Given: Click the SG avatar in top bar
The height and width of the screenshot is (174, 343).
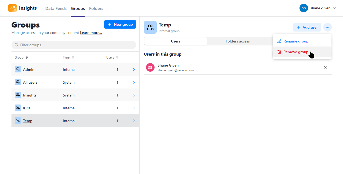Looking at the screenshot, I should (303, 8).
